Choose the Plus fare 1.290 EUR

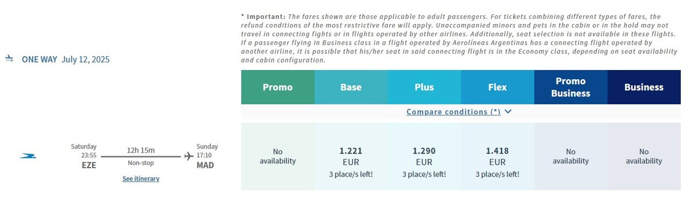point(424,157)
